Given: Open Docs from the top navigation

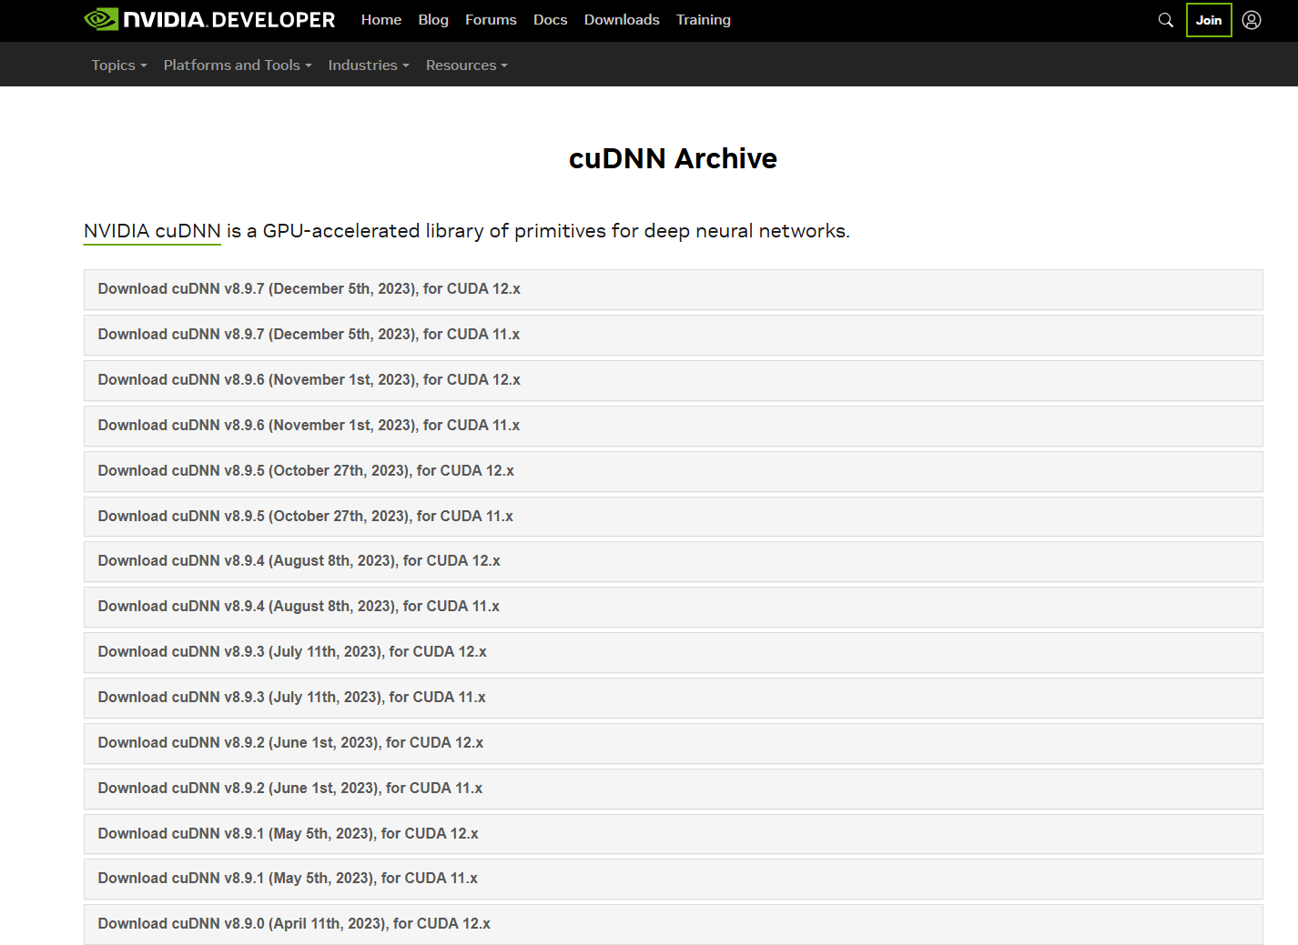Looking at the screenshot, I should click(550, 20).
